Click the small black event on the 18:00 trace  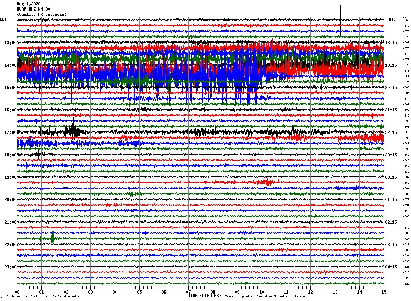38,155
